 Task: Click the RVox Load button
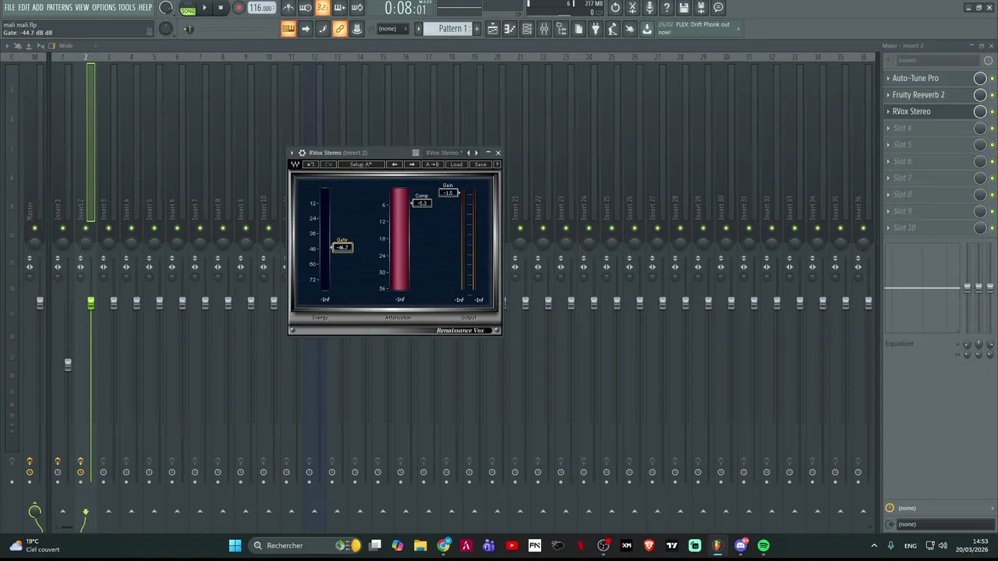456,164
